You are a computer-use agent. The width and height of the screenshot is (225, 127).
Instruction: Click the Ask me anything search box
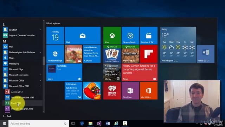point(39,123)
